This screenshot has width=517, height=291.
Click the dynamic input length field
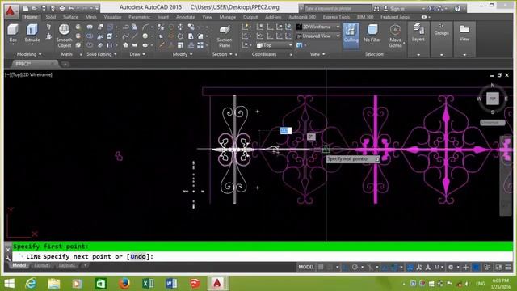click(x=286, y=131)
